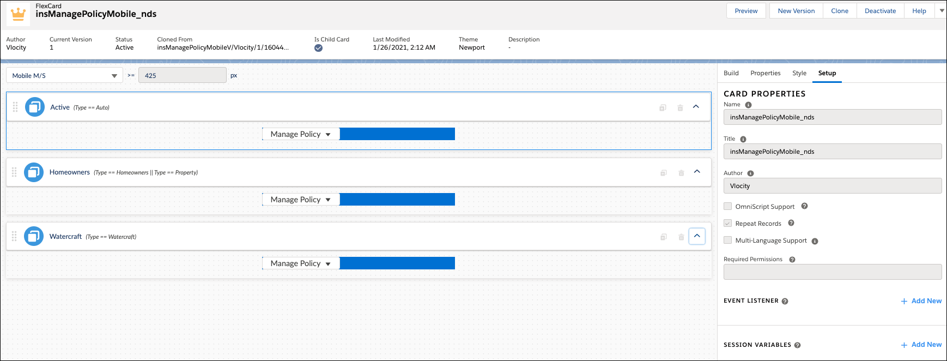Open help for Session Variables section
Image resolution: width=947 pixels, height=361 pixels.
coord(797,345)
